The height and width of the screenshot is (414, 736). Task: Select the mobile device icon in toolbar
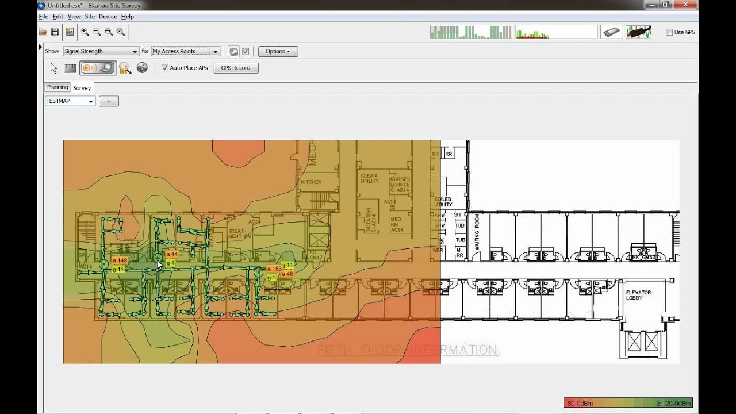pyautogui.click(x=612, y=32)
